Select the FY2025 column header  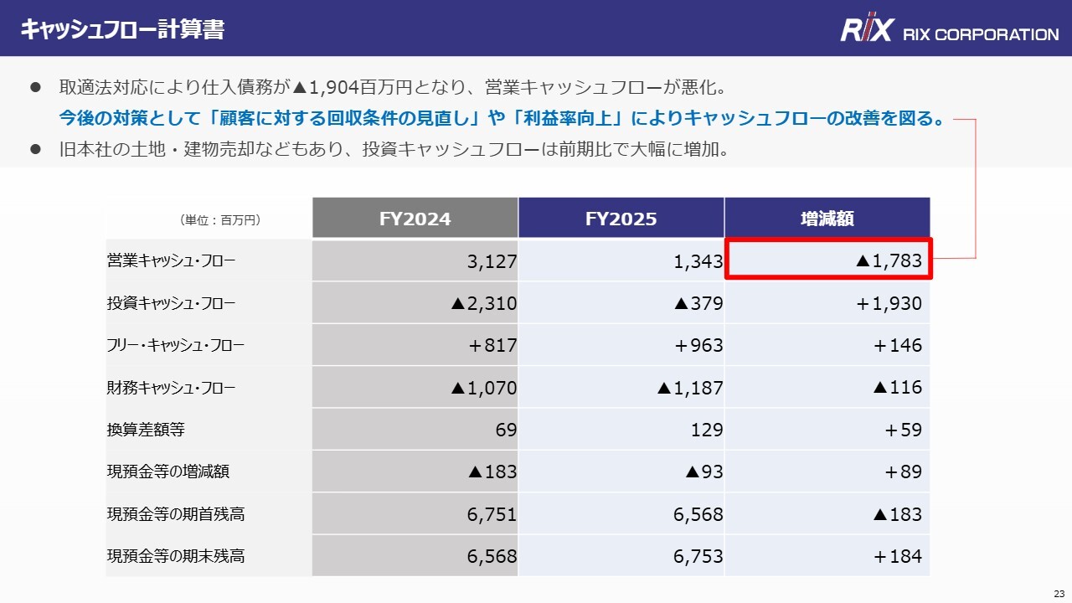coord(621,218)
